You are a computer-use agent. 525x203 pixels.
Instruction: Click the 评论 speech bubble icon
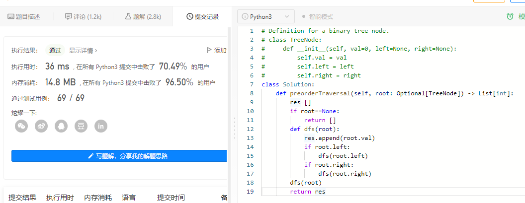68,16
